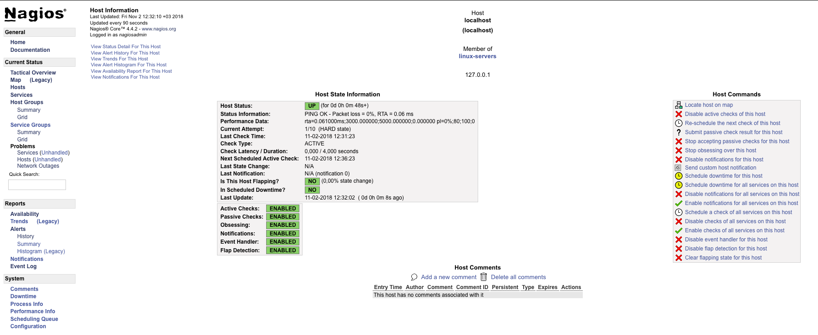Open the Event Log sidebar item
Screen dimensions: 818x335
click(24, 266)
